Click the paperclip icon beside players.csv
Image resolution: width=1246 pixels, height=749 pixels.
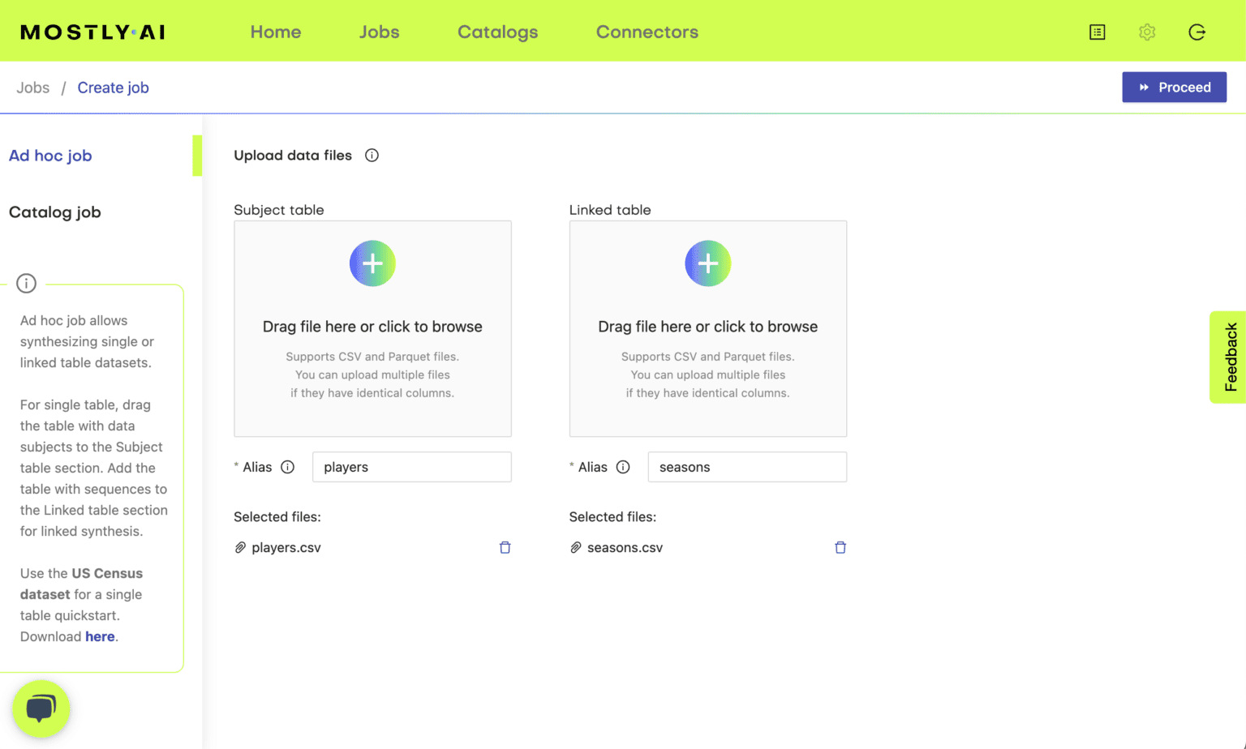click(x=240, y=548)
